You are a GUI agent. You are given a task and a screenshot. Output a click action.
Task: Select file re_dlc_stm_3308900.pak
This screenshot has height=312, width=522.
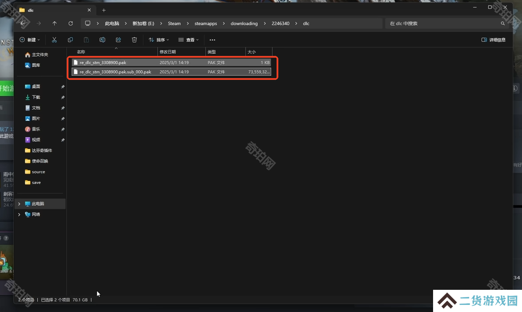(x=171, y=63)
